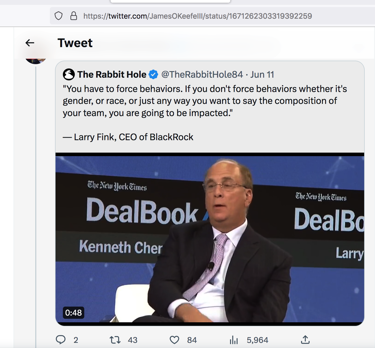
Task: Open The Rabbit Hole profile avatar
Action: coord(69,74)
